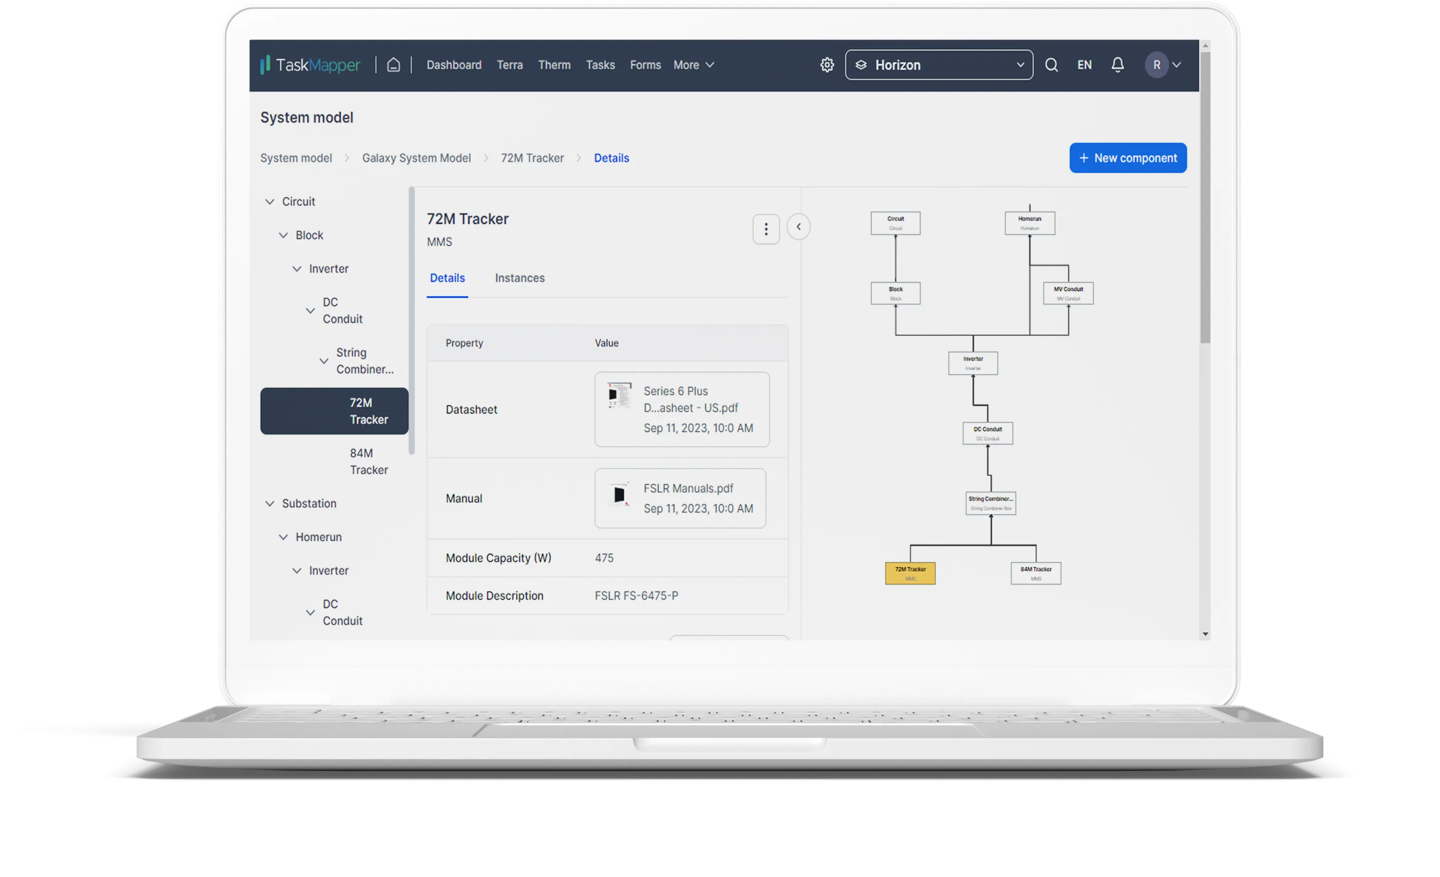Click the TaskMapper logo
The width and height of the screenshot is (1440, 877).
pos(310,65)
